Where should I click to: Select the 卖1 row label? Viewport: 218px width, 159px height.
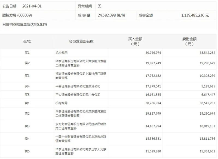click(x=27, y=103)
